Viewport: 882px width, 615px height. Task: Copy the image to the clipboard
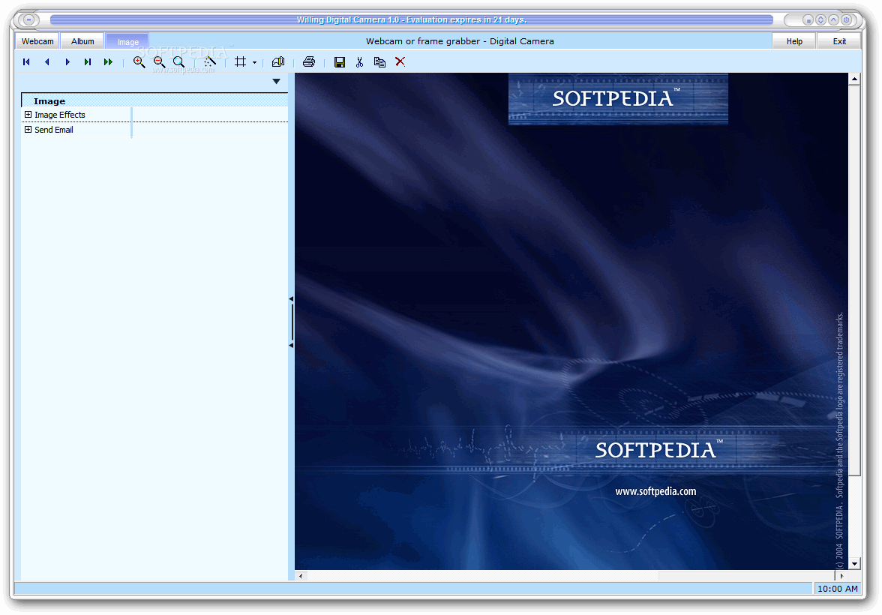(379, 62)
